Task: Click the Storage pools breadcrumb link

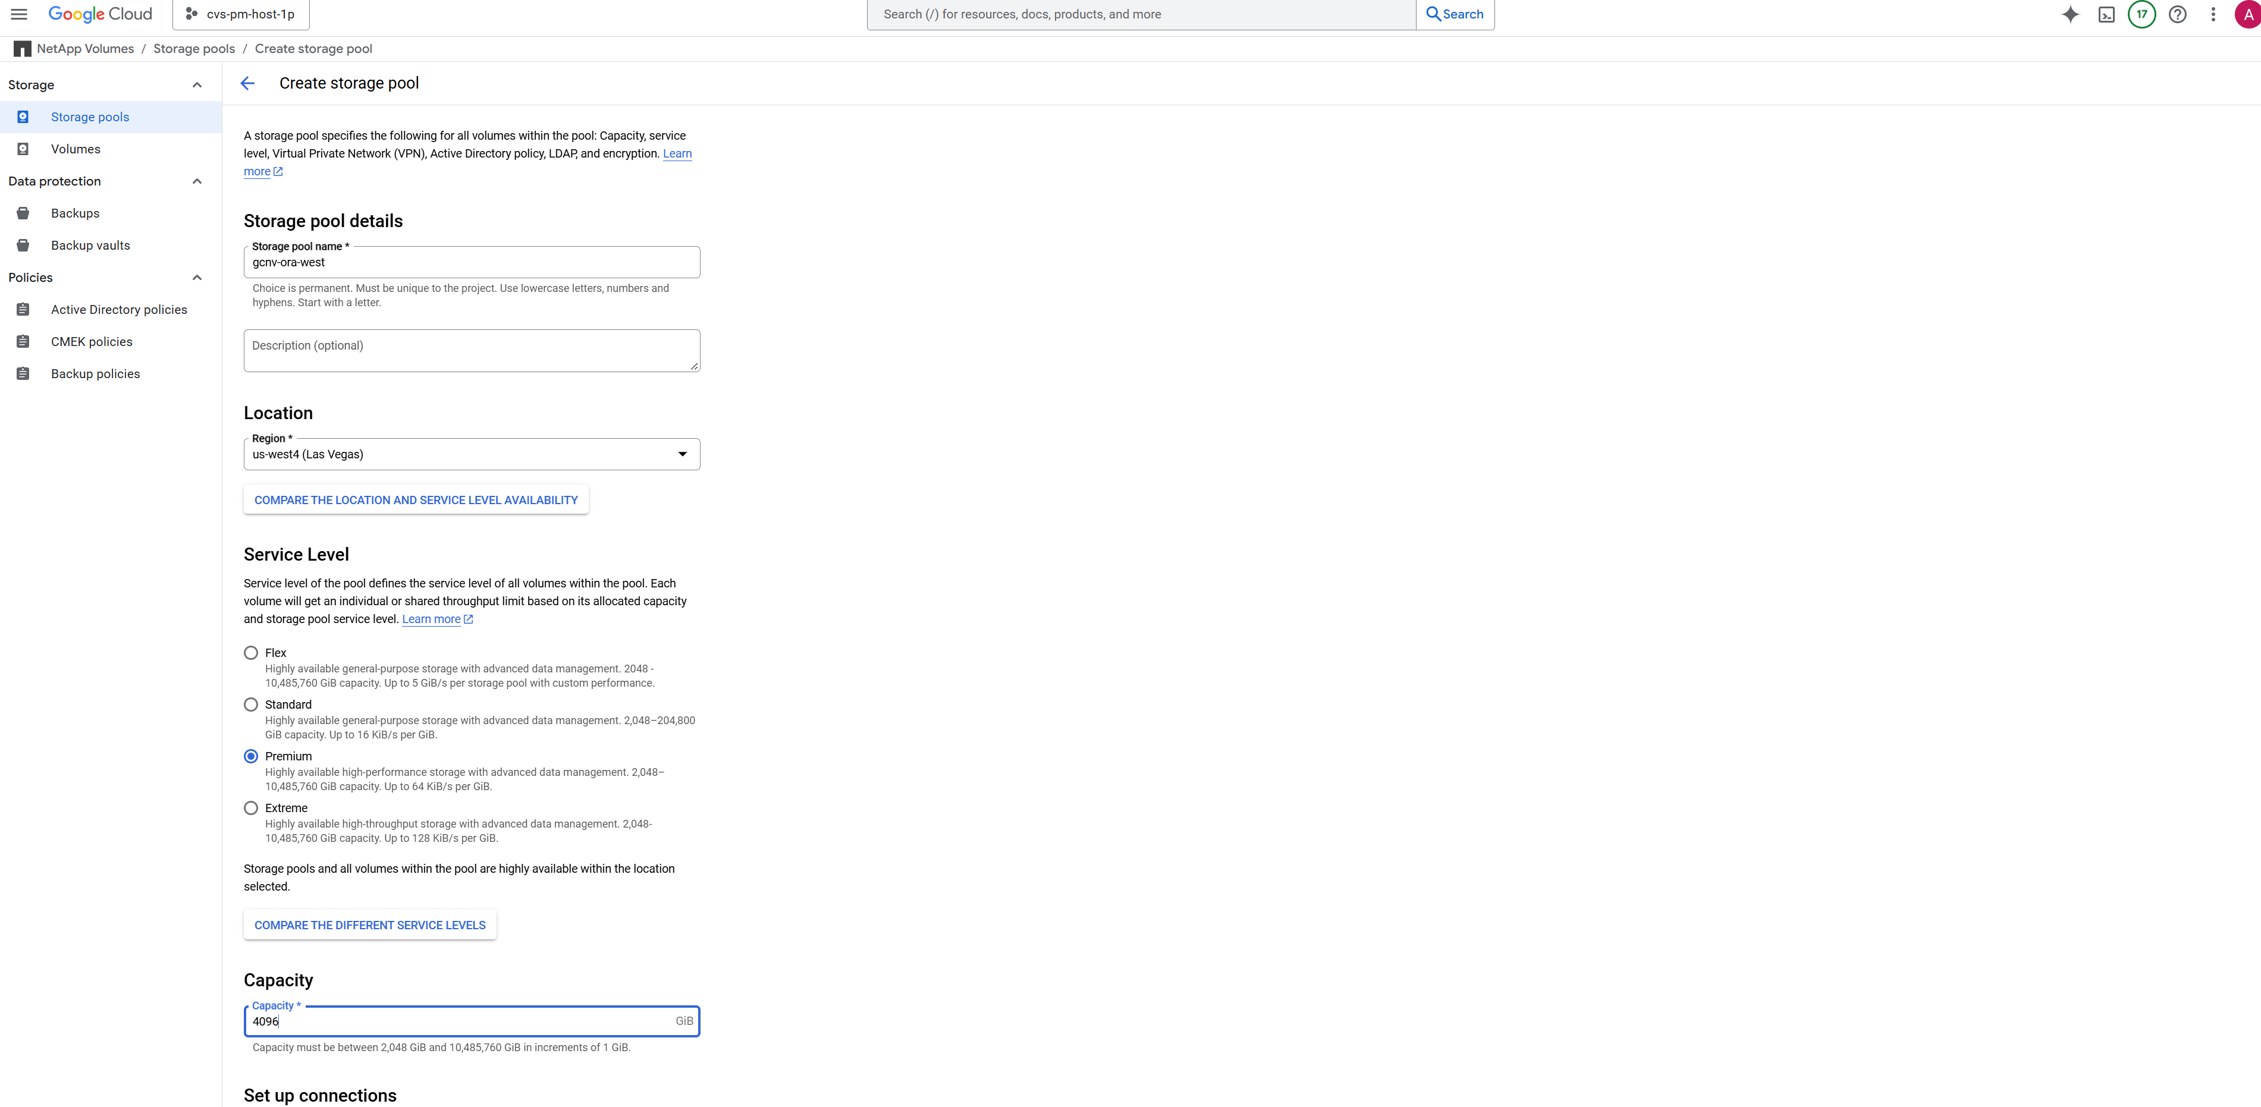Action: 194,49
